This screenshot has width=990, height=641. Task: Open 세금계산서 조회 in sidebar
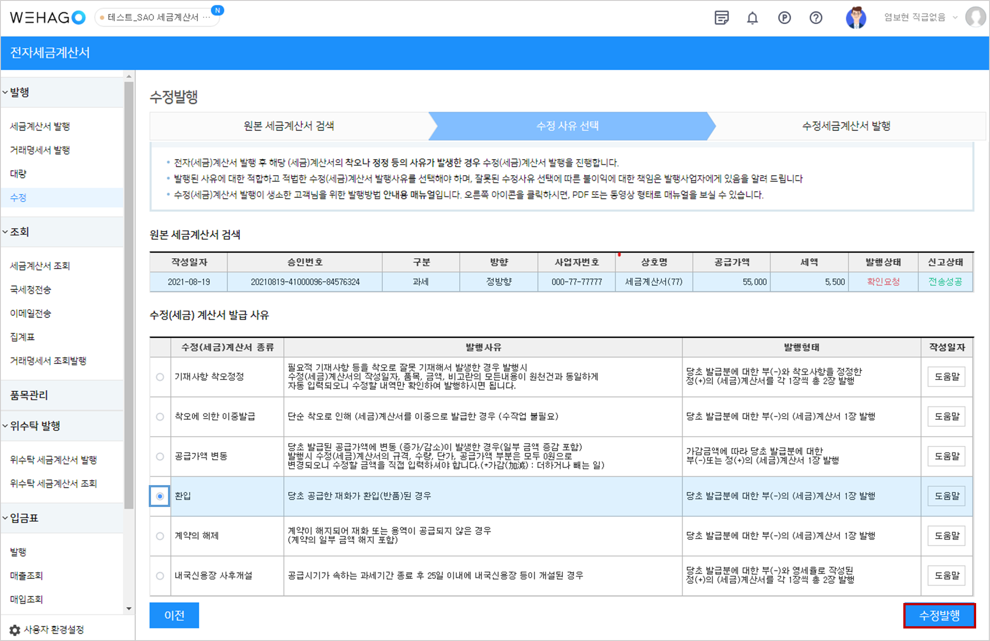click(x=40, y=266)
